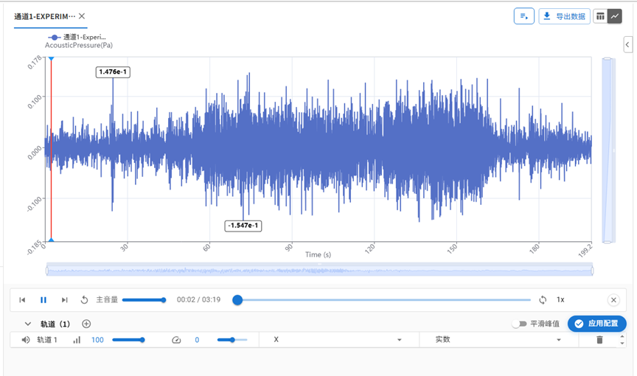Click the 导出数据 export button
Screen dimensions: 637x376
[564, 16]
